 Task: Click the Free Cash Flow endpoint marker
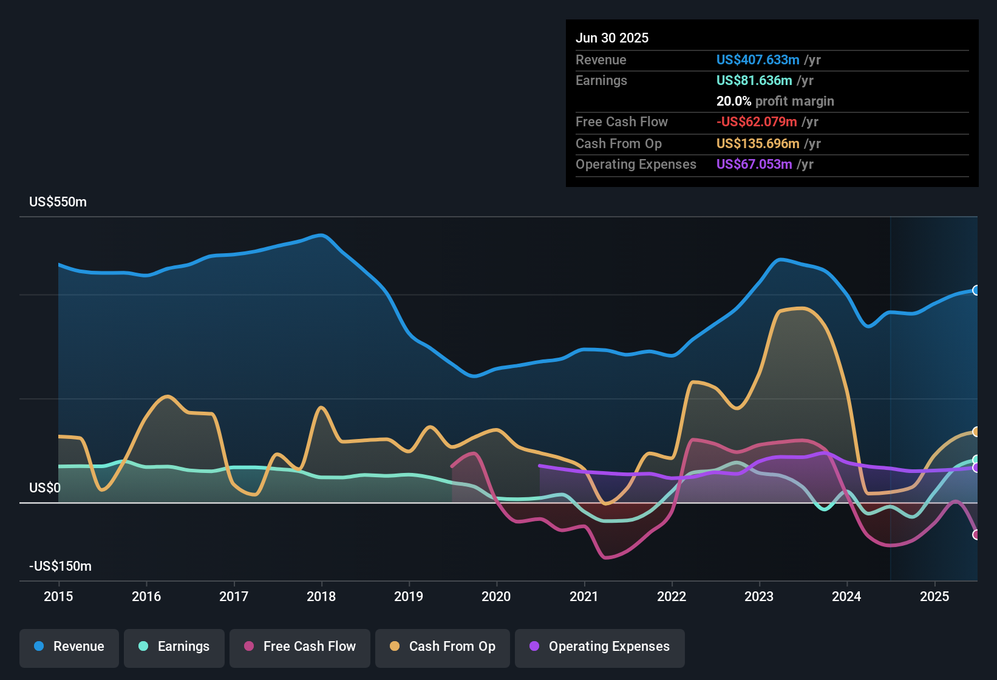click(976, 535)
